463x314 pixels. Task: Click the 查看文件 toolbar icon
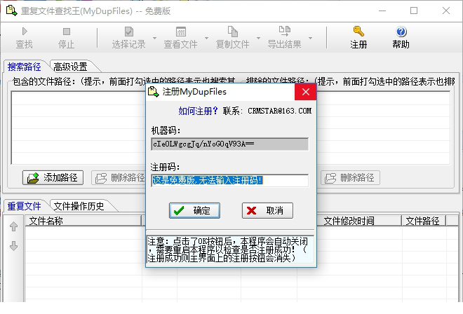[x=181, y=32]
